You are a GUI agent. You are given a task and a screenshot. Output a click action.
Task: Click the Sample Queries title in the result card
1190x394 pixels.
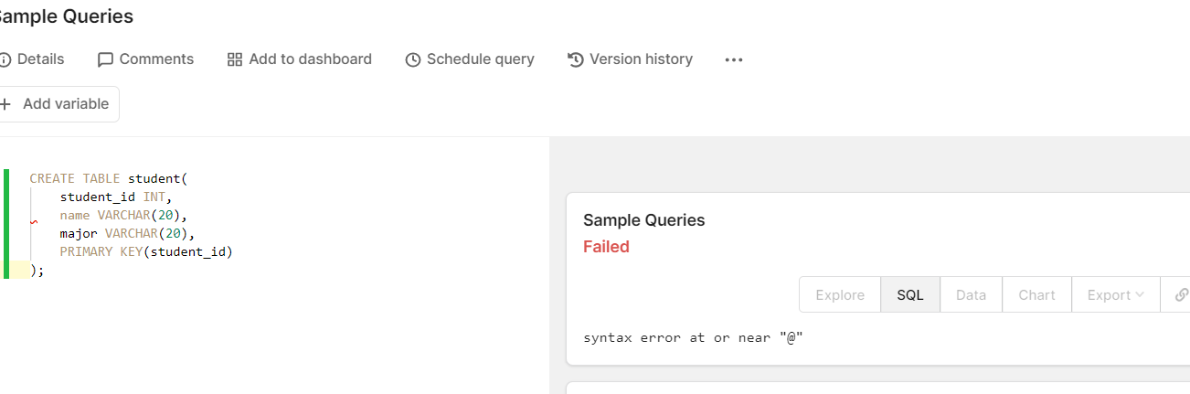coord(643,220)
